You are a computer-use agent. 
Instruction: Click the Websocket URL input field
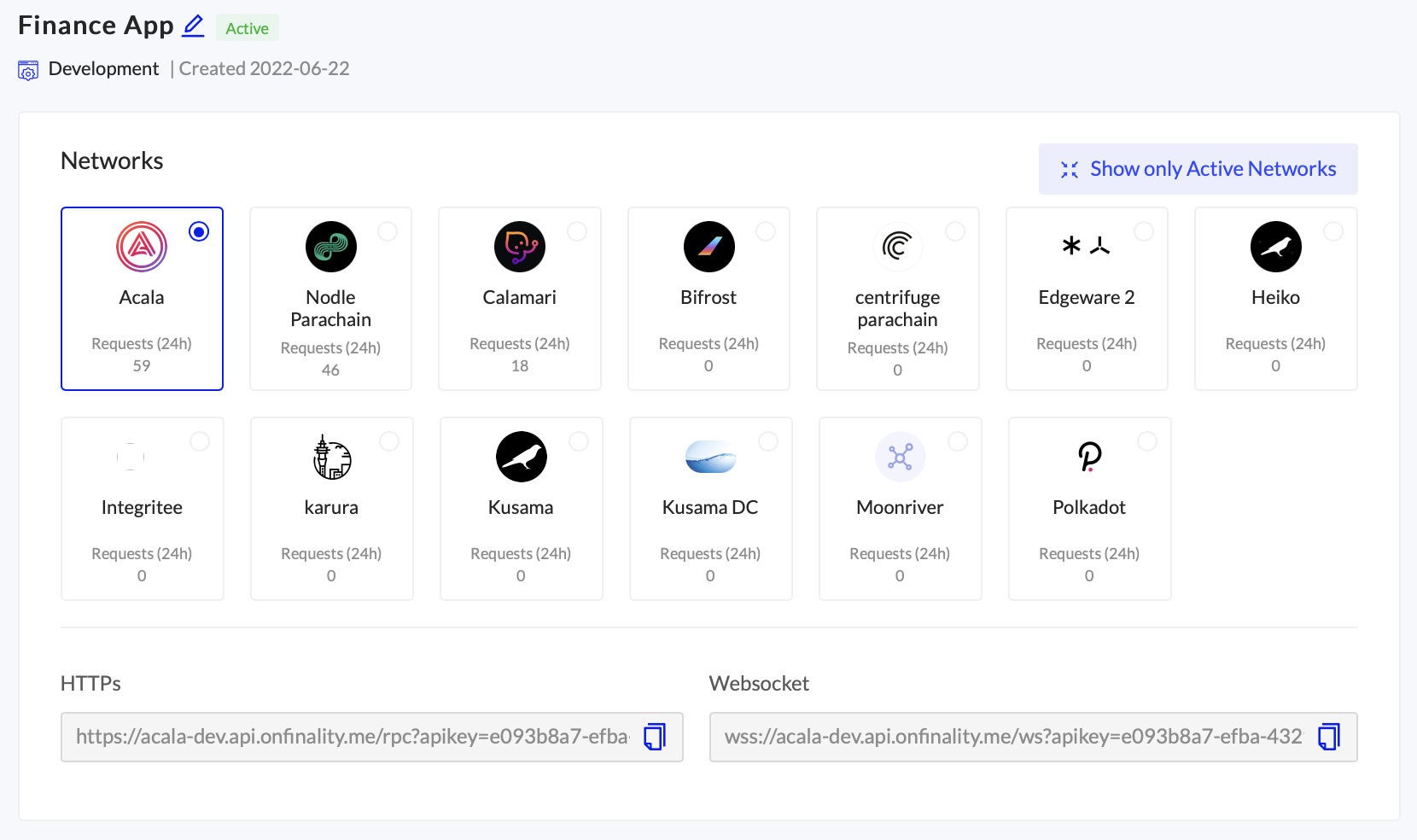[1012, 737]
